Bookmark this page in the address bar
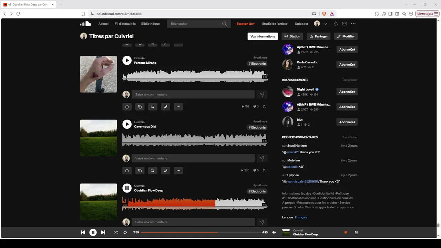The image size is (441, 248). [x=83, y=14]
